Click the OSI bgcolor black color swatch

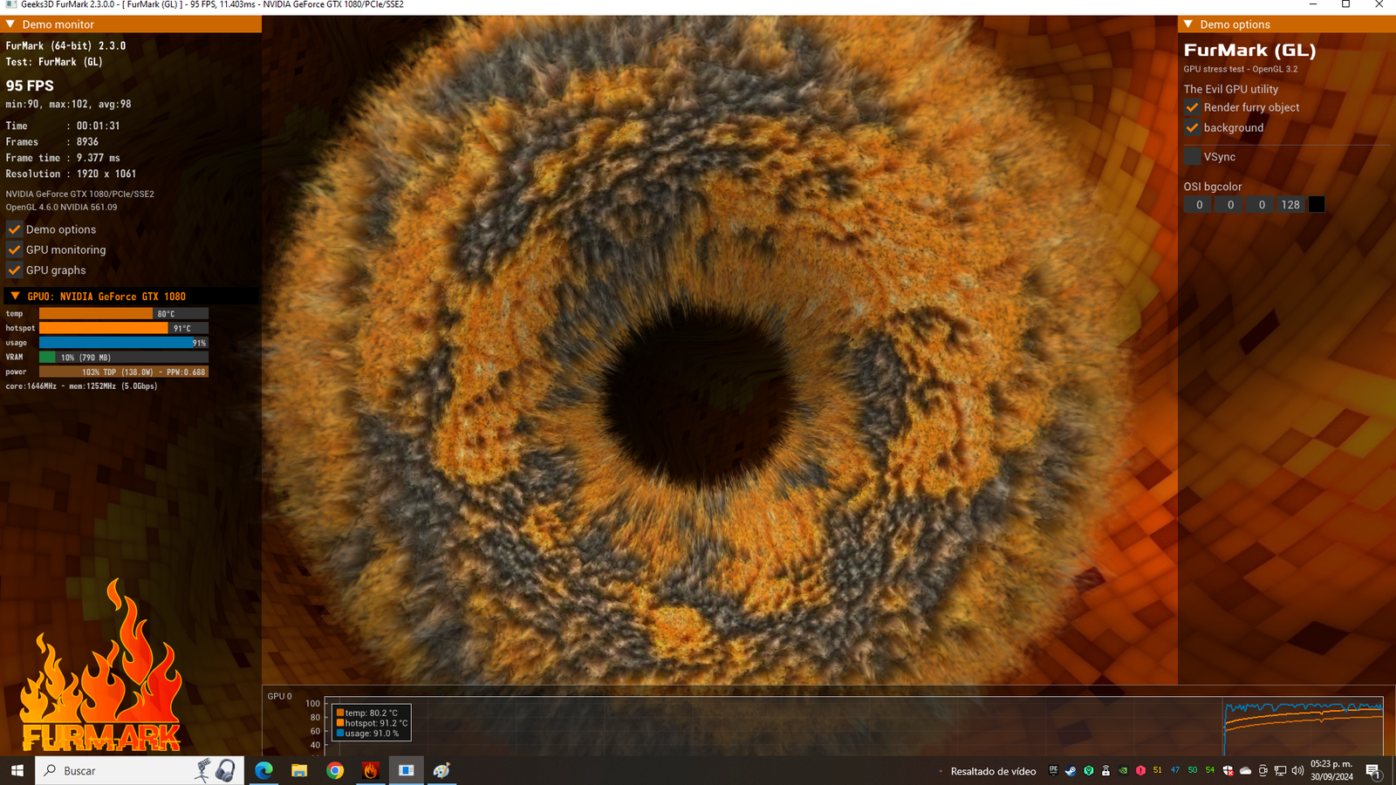1317,204
